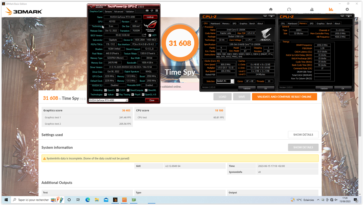Screen dimensions: 363x205
Task: Toggle the OpenCL checkbox in GPU-Z
Action: pyautogui.click(x=105, y=90)
